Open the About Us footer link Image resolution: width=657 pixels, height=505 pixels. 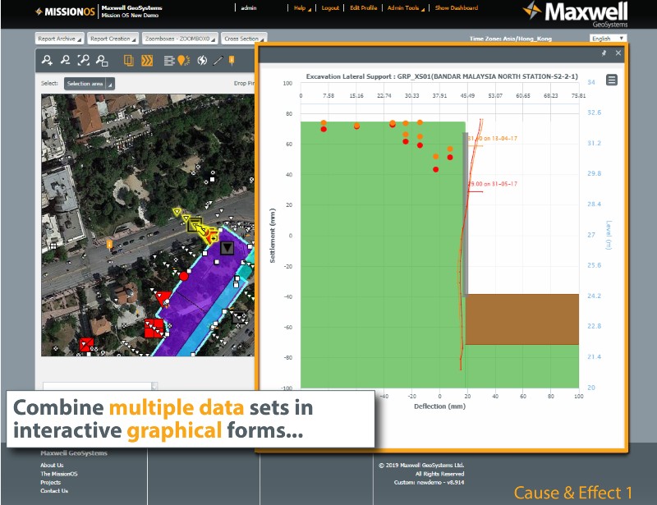52,466
